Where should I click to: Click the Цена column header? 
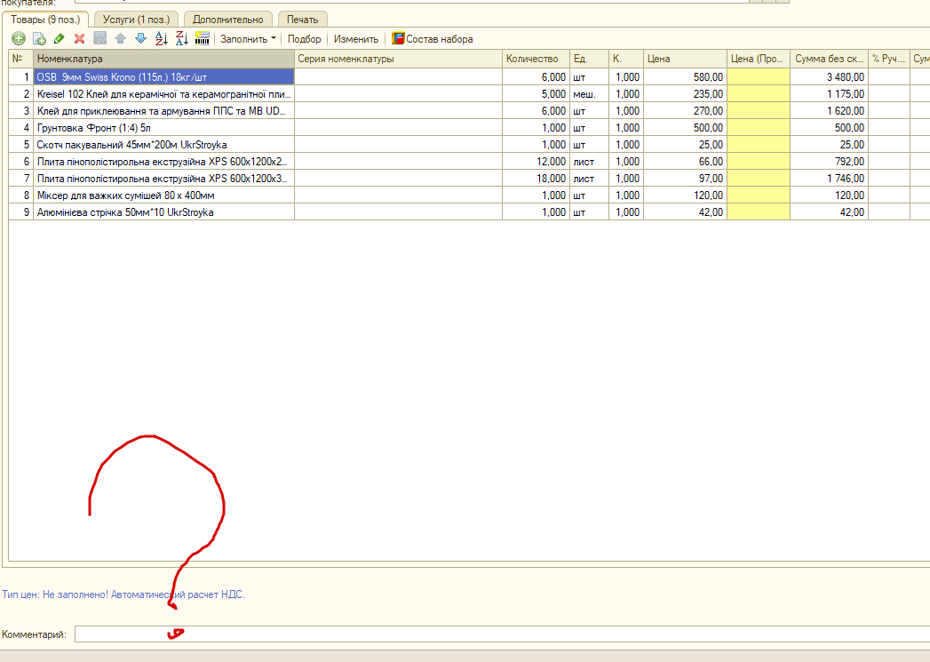(685, 59)
